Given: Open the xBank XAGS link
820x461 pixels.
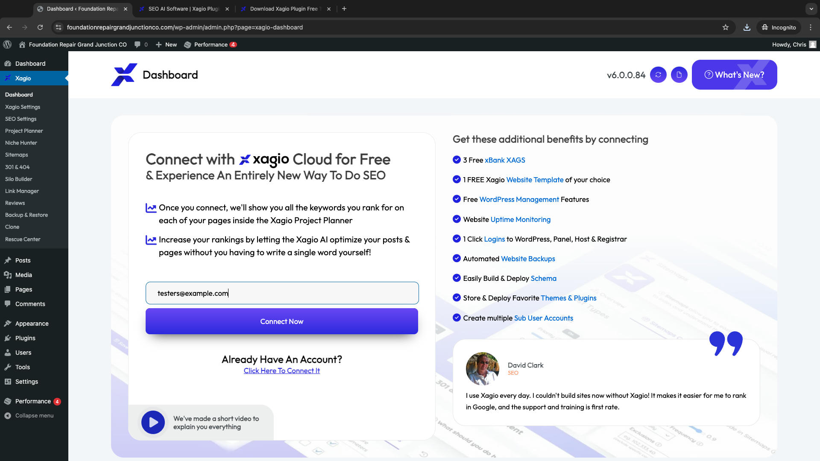Looking at the screenshot, I should [x=505, y=160].
